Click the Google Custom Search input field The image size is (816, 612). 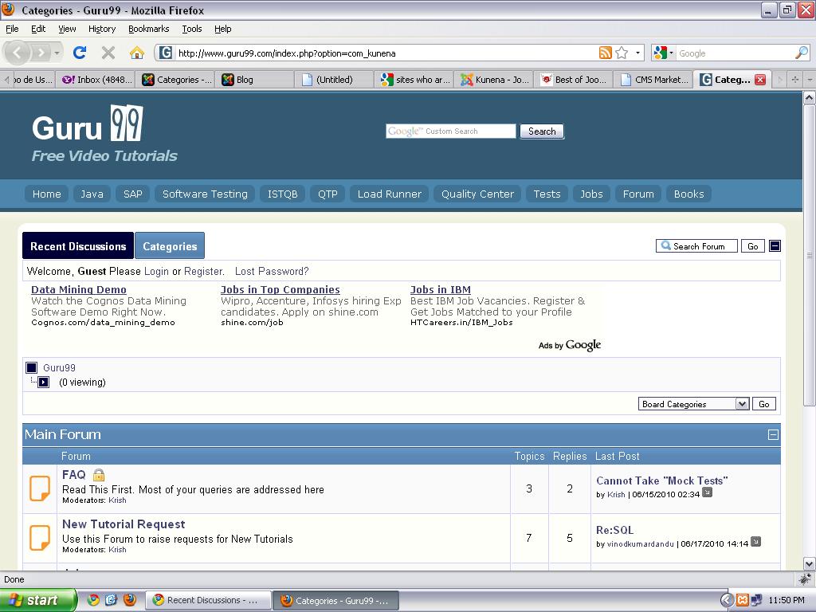[x=451, y=131]
